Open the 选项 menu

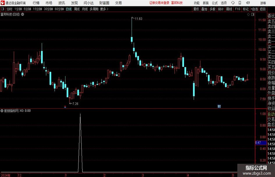point(223,3)
